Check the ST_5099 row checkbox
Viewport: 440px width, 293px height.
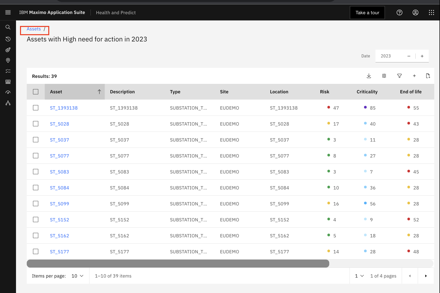click(x=36, y=204)
